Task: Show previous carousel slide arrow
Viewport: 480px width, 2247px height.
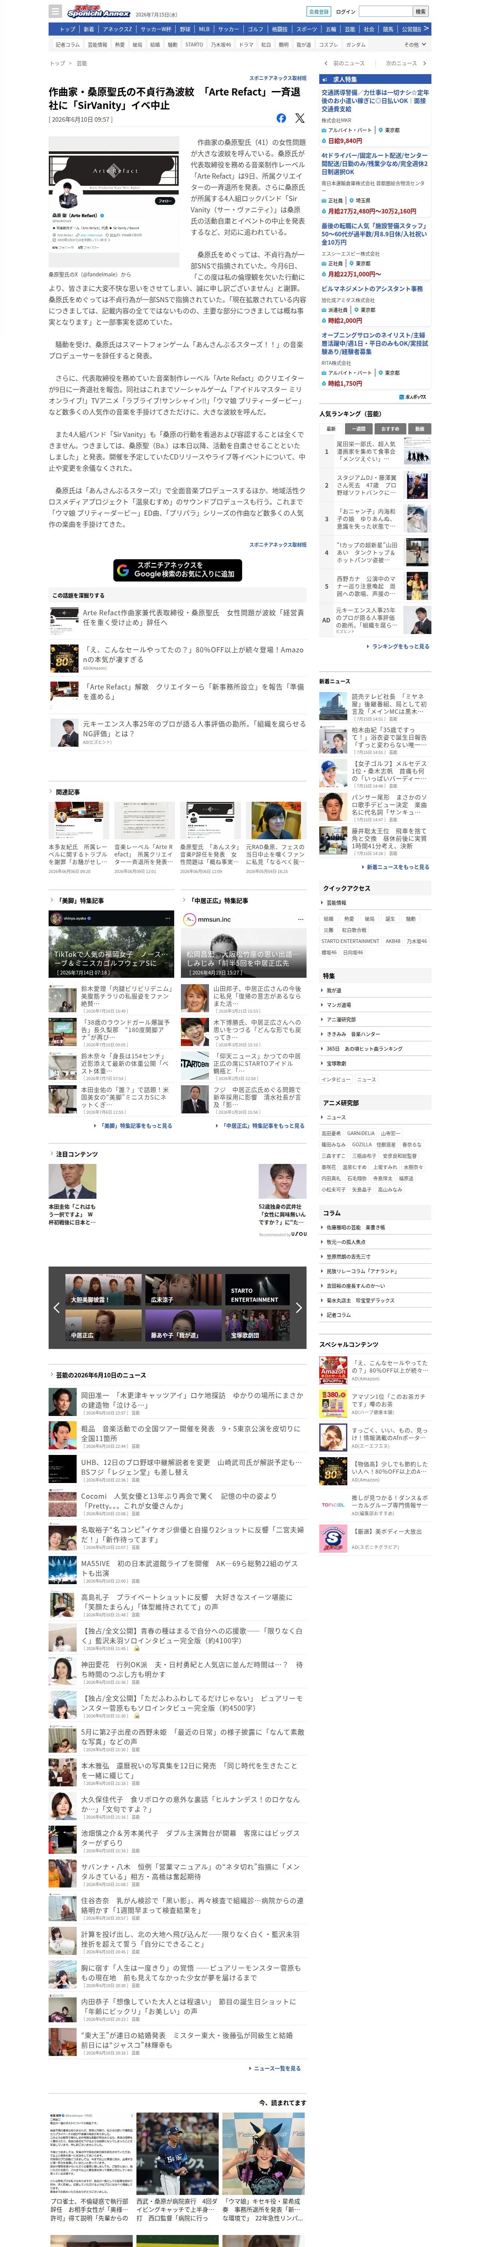Action: pos(56,1307)
